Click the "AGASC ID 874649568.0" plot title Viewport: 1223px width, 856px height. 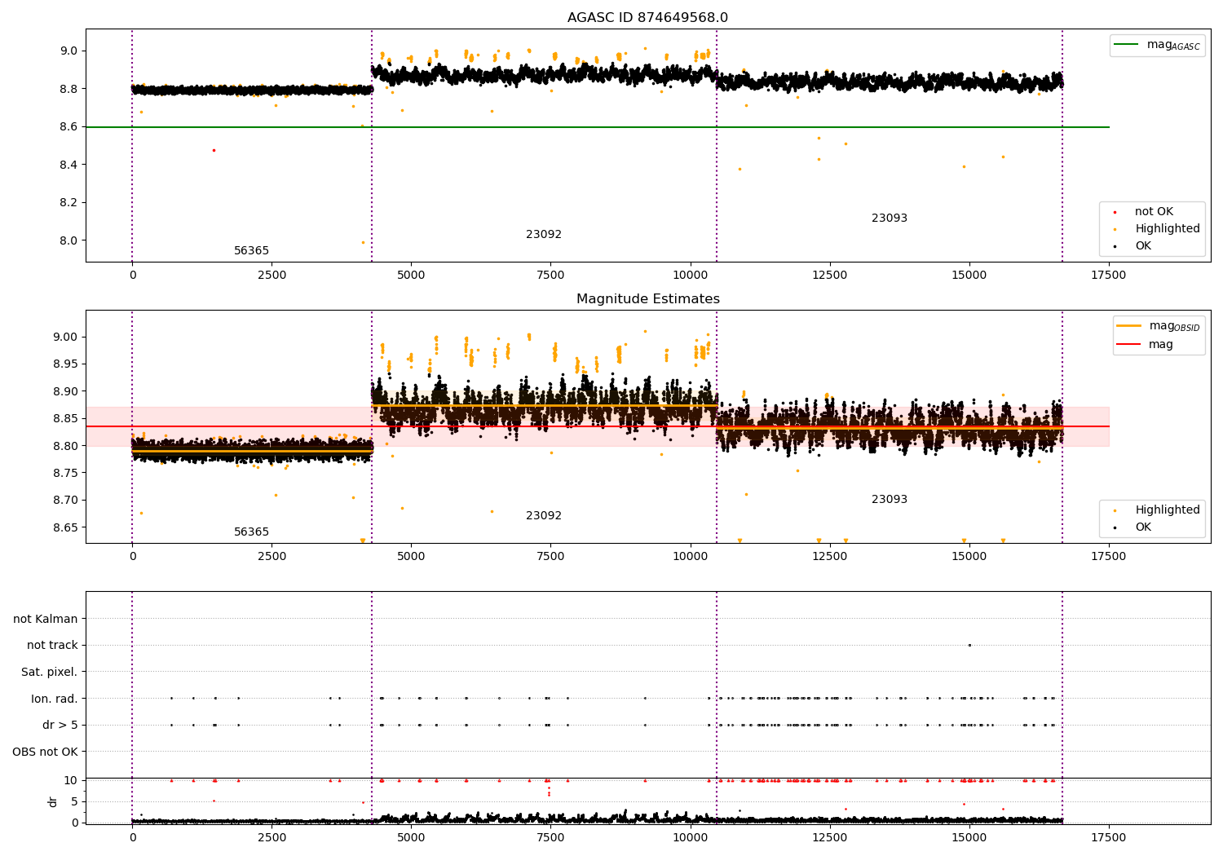(647, 18)
